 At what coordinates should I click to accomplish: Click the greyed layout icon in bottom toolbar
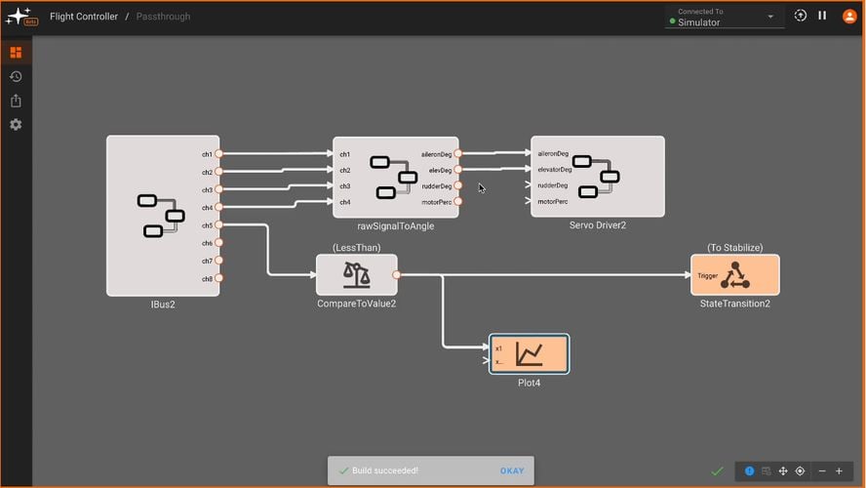[766, 470]
